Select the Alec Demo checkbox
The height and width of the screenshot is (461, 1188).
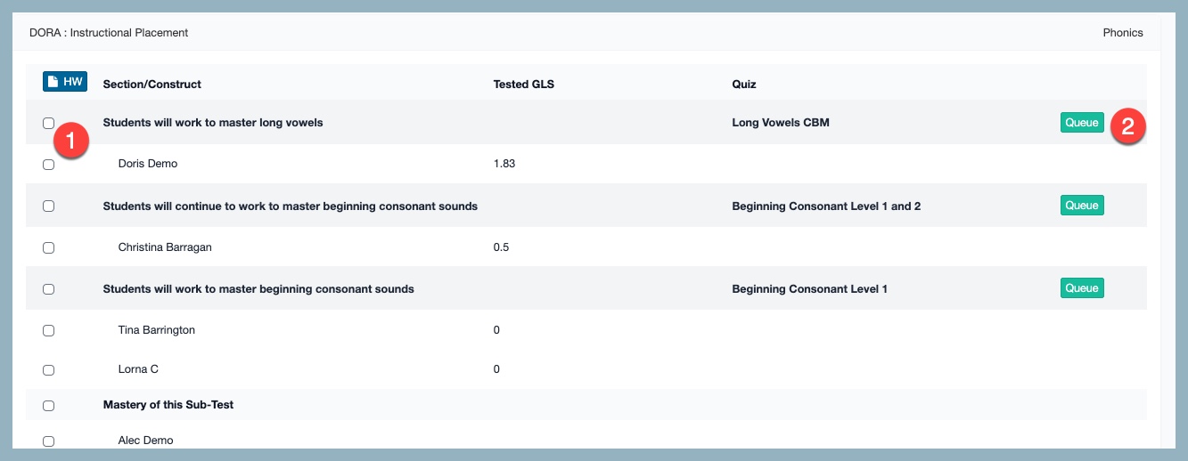coord(49,441)
